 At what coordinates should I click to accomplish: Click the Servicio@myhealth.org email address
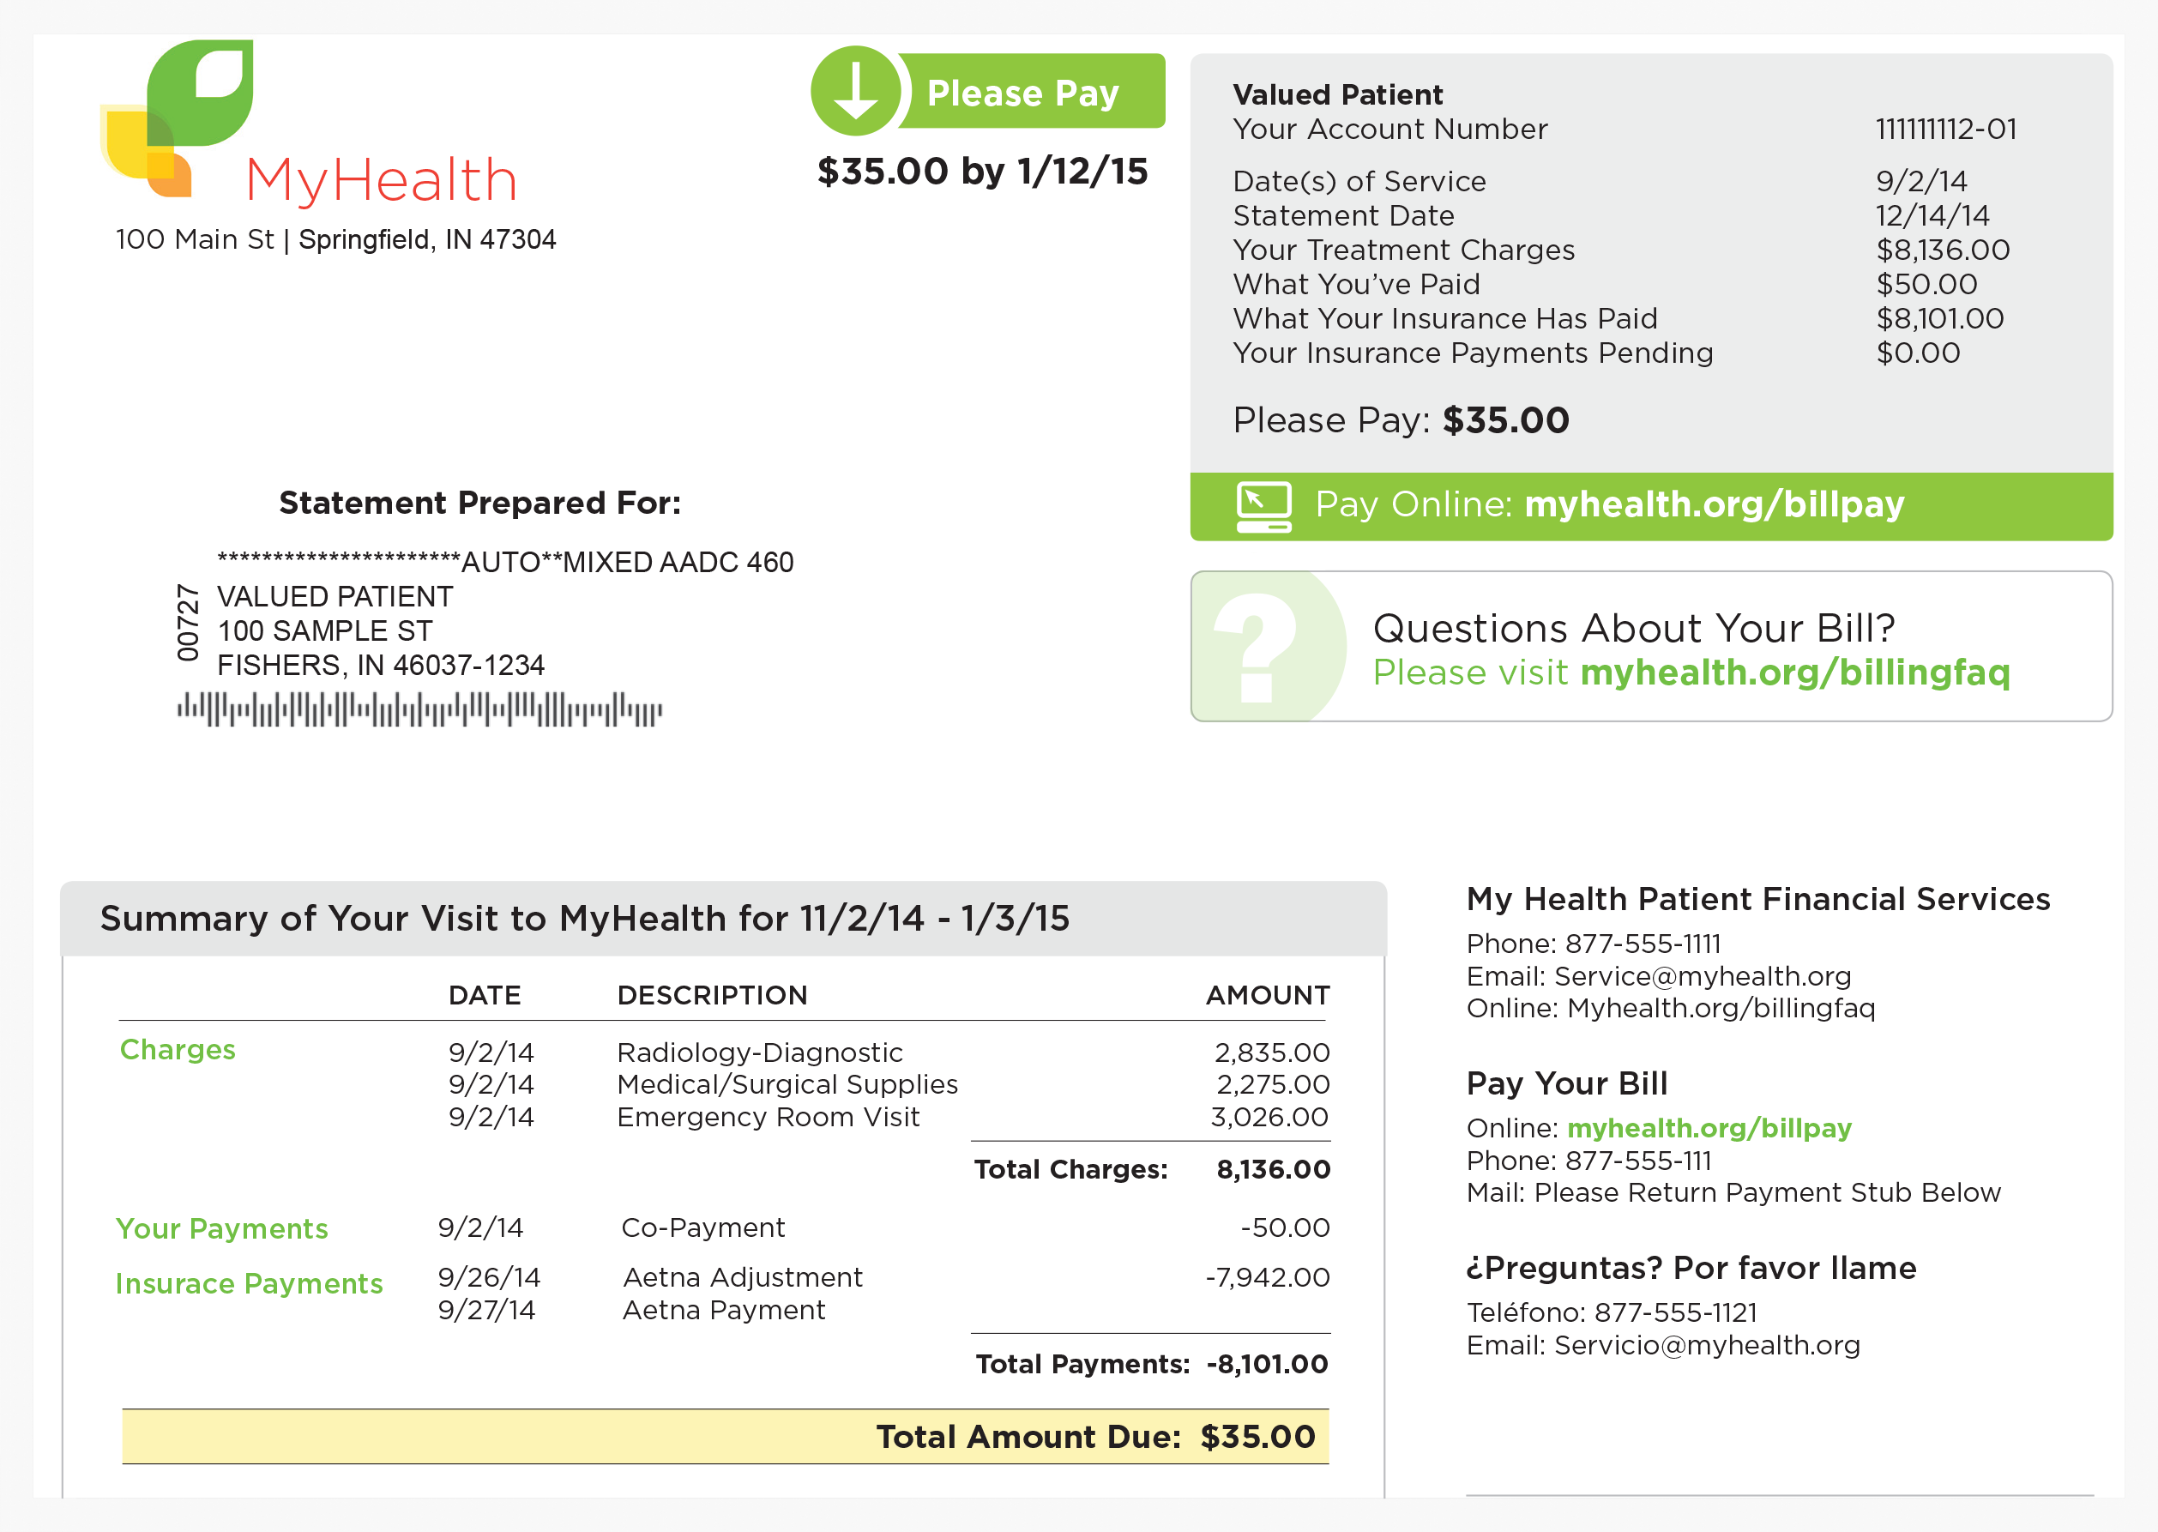click(1706, 1345)
